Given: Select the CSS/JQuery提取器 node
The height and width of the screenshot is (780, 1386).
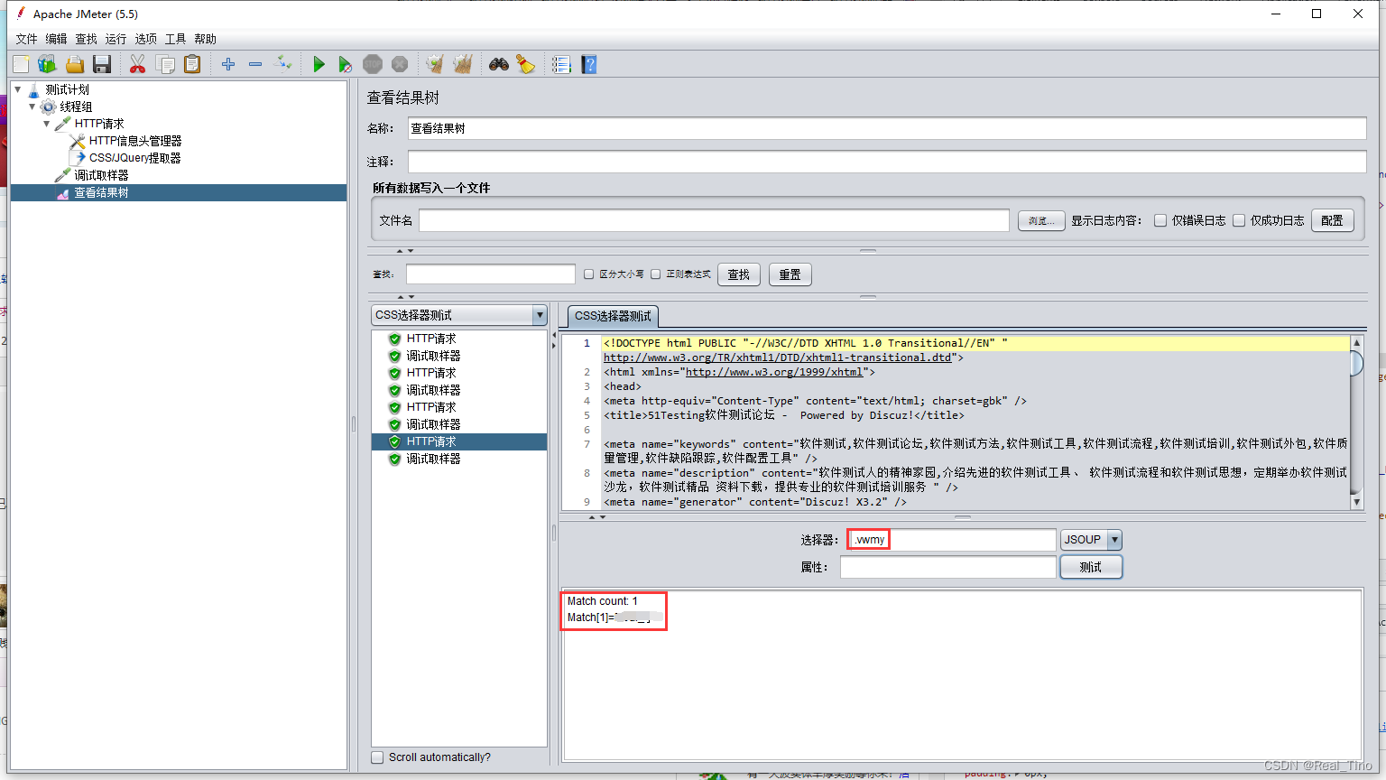Looking at the screenshot, I should click(135, 158).
